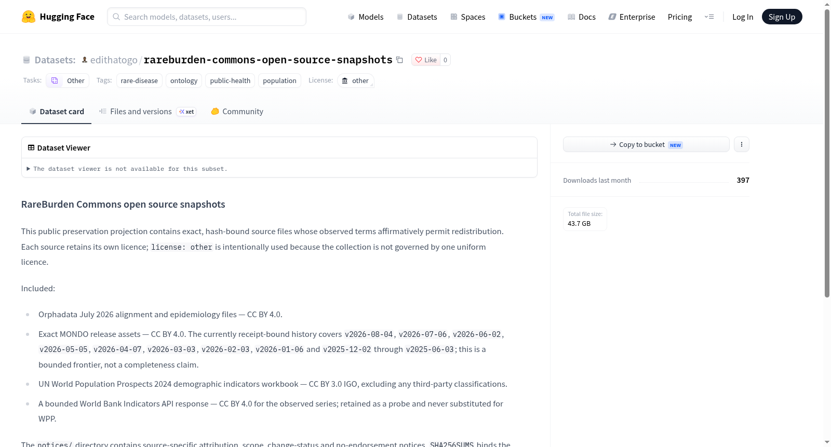Viewport: 831px width, 447px height.
Task: Open Docs from top navigation
Action: click(581, 17)
